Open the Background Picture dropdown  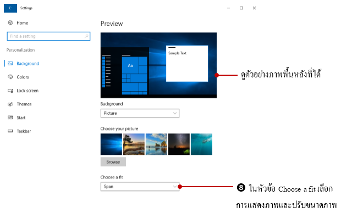140,113
